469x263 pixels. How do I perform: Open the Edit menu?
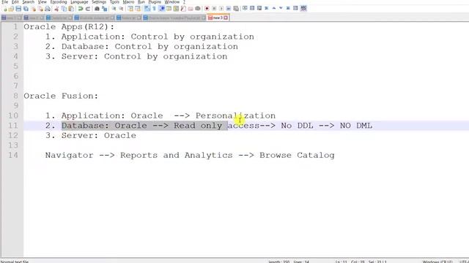pos(15,1)
